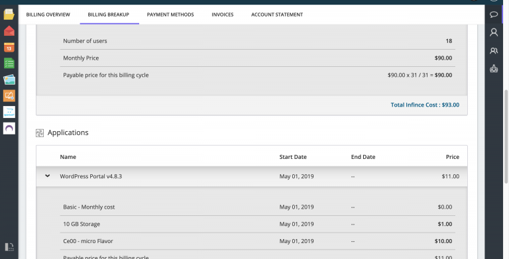Click the Name column header
The width and height of the screenshot is (509, 259).
click(68, 157)
